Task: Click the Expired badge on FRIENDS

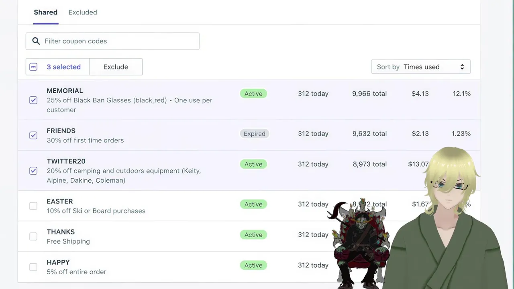Action: click(254, 134)
